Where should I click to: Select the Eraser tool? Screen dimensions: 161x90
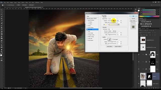coord(2,32)
